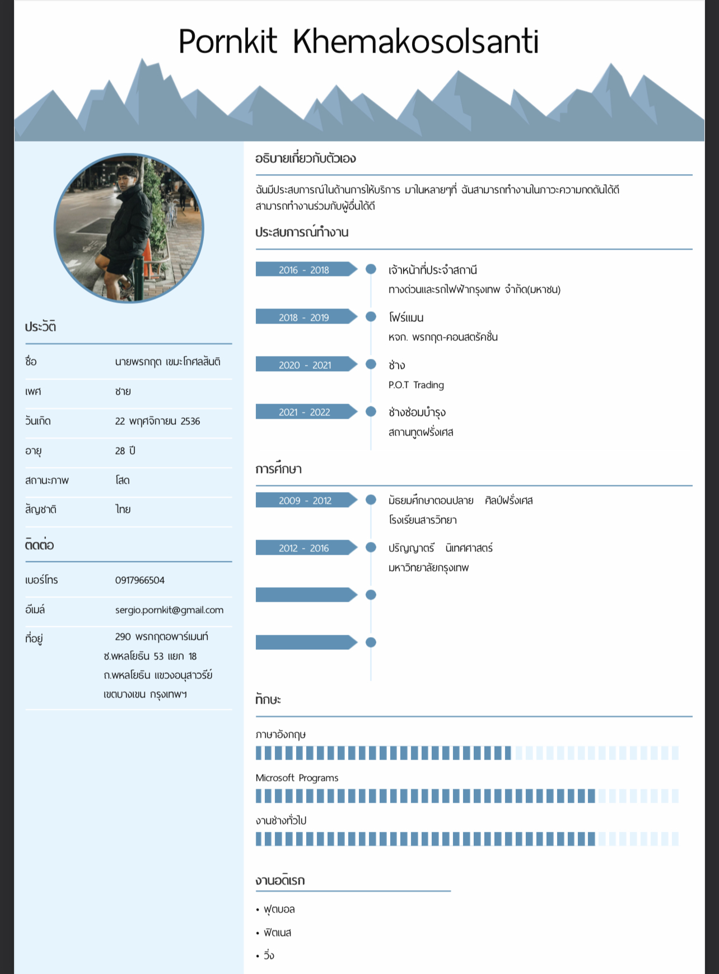Select the email sergio.pornkit@gmail.com
This screenshot has width=719, height=974.
169,610
